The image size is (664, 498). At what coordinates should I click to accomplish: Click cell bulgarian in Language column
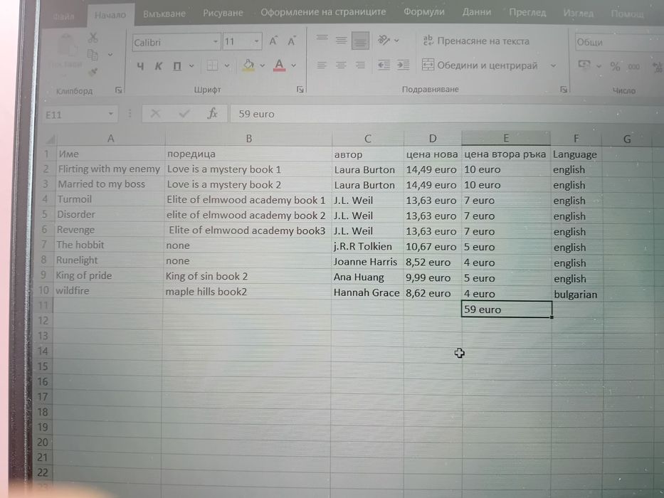(576, 295)
